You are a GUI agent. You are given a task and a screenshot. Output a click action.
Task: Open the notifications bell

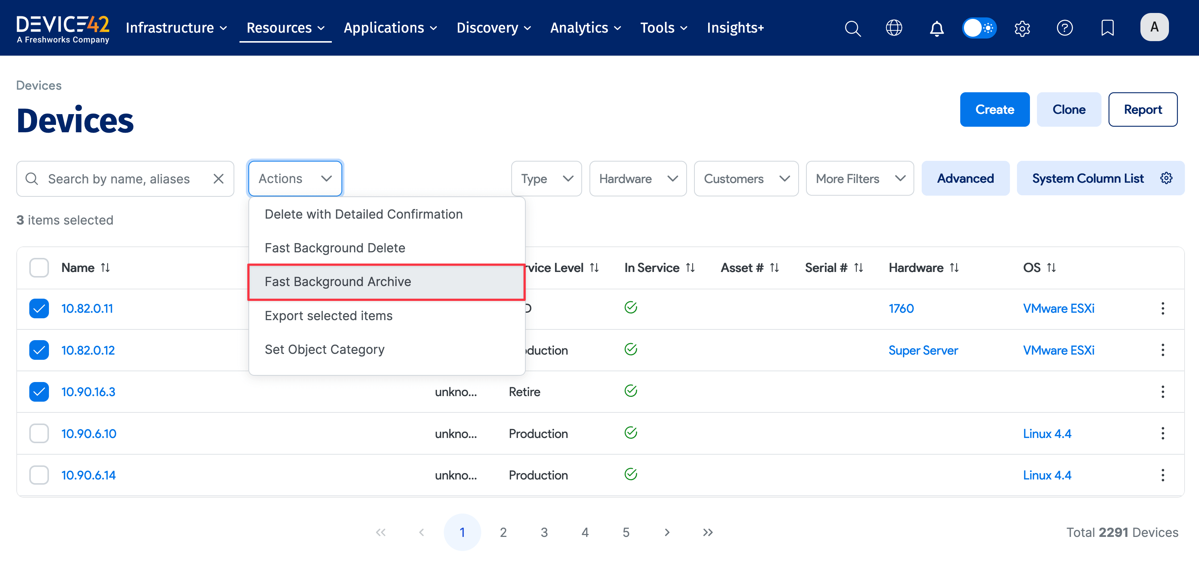pyautogui.click(x=937, y=28)
